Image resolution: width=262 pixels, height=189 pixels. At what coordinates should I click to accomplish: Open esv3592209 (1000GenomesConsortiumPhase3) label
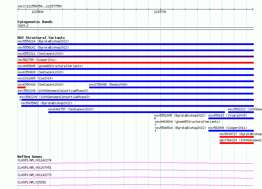click(55, 97)
